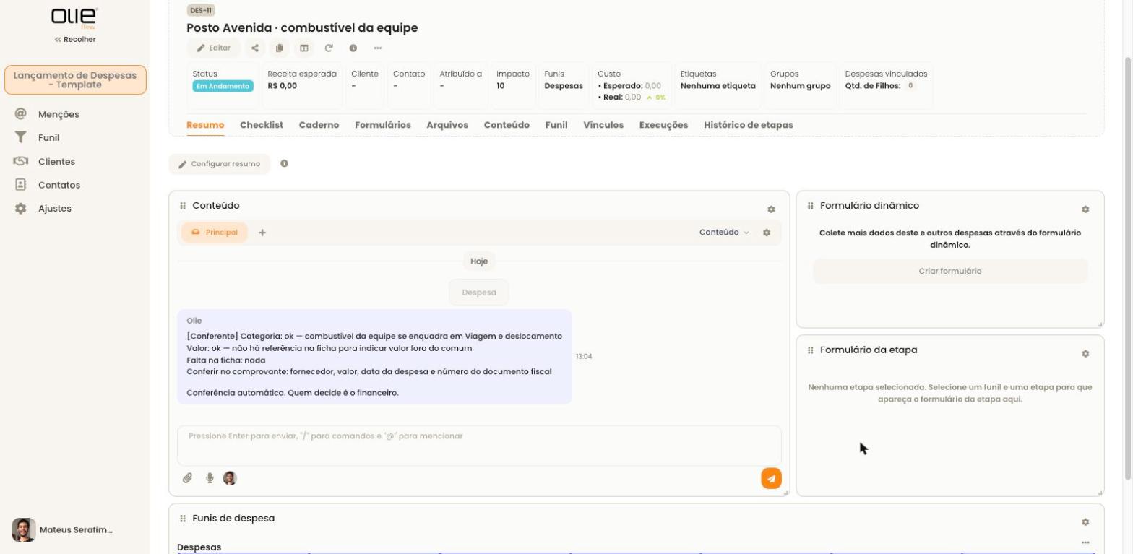Click the paperclip attachment icon
1133x554 pixels.
point(187,478)
